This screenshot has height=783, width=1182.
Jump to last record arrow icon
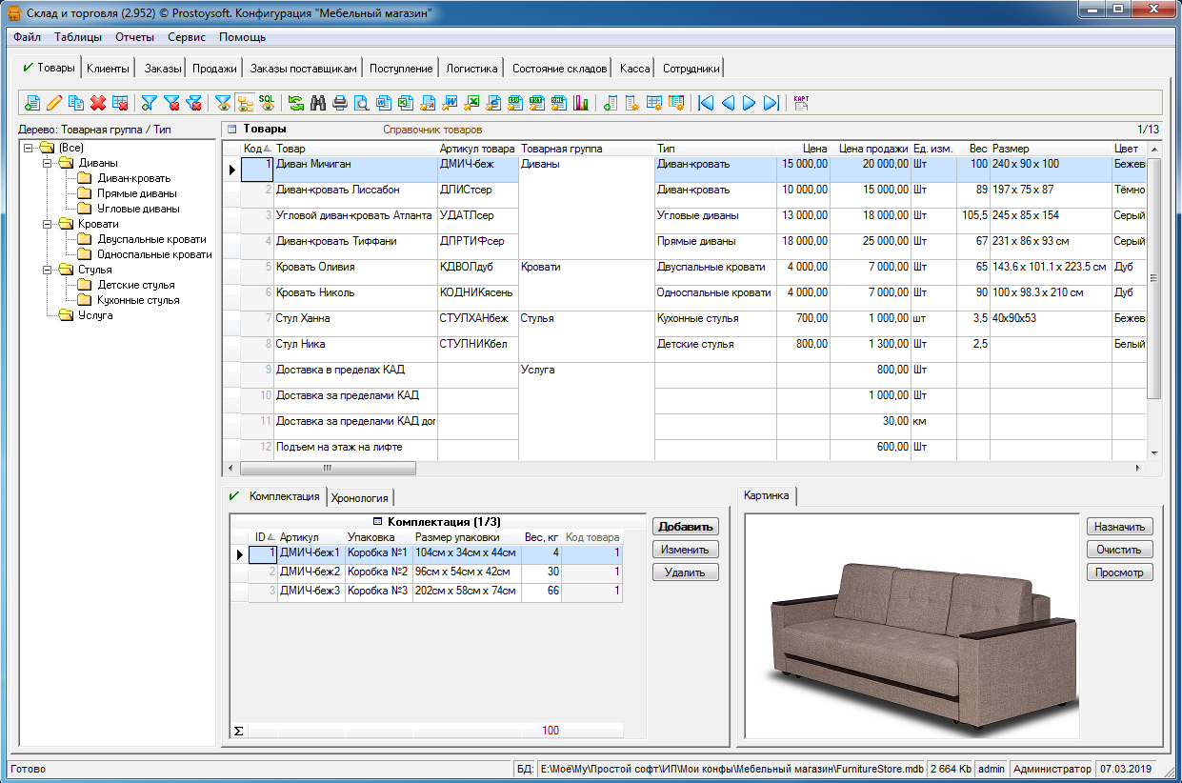click(771, 103)
